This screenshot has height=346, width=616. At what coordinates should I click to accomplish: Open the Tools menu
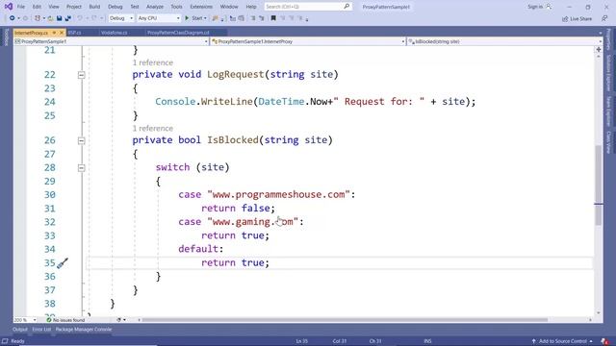point(176,7)
